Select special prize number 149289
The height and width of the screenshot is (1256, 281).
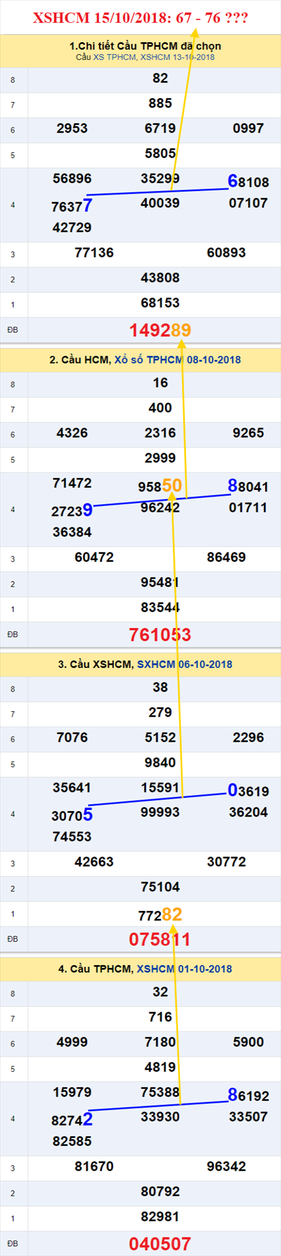click(x=160, y=330)
